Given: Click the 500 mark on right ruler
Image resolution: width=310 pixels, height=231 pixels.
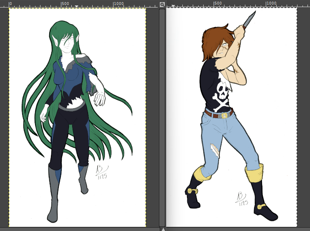Looking at the screenshot, I should click(x=217, y=4).
